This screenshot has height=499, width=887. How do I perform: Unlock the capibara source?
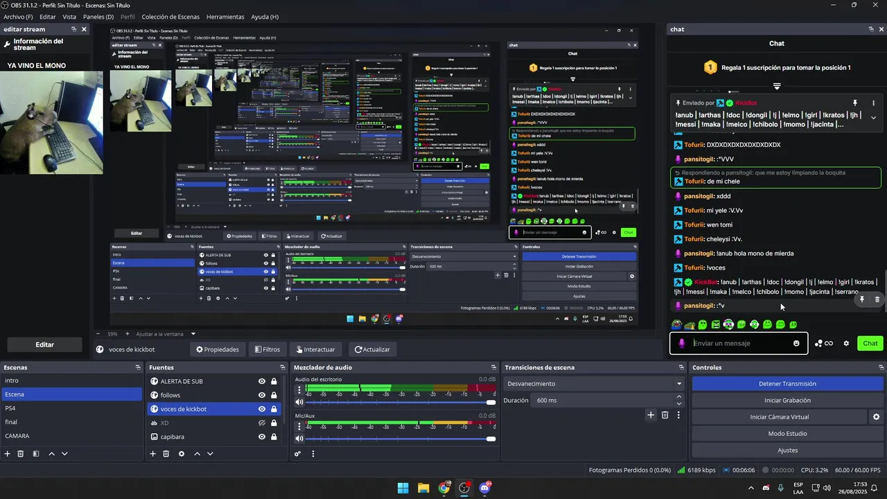click(x=274, y=437)
